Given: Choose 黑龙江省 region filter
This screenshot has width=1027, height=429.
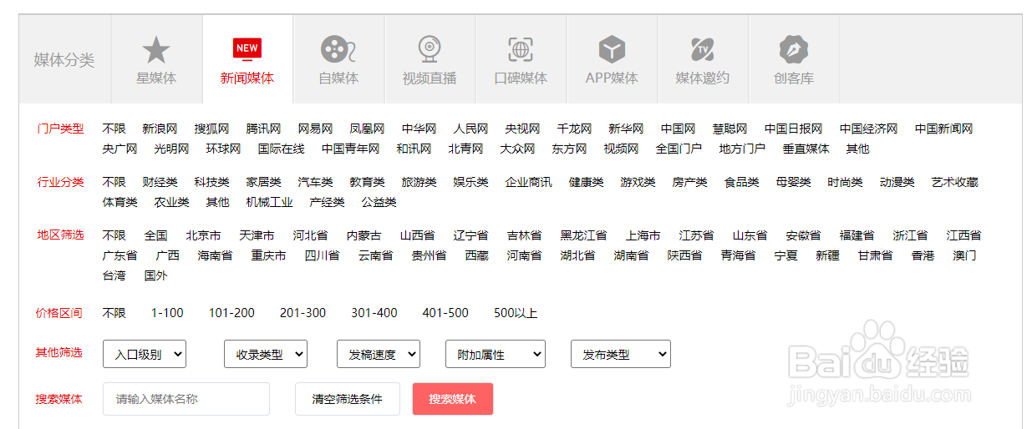Looking at the screenshot, I should pos(583,235).
